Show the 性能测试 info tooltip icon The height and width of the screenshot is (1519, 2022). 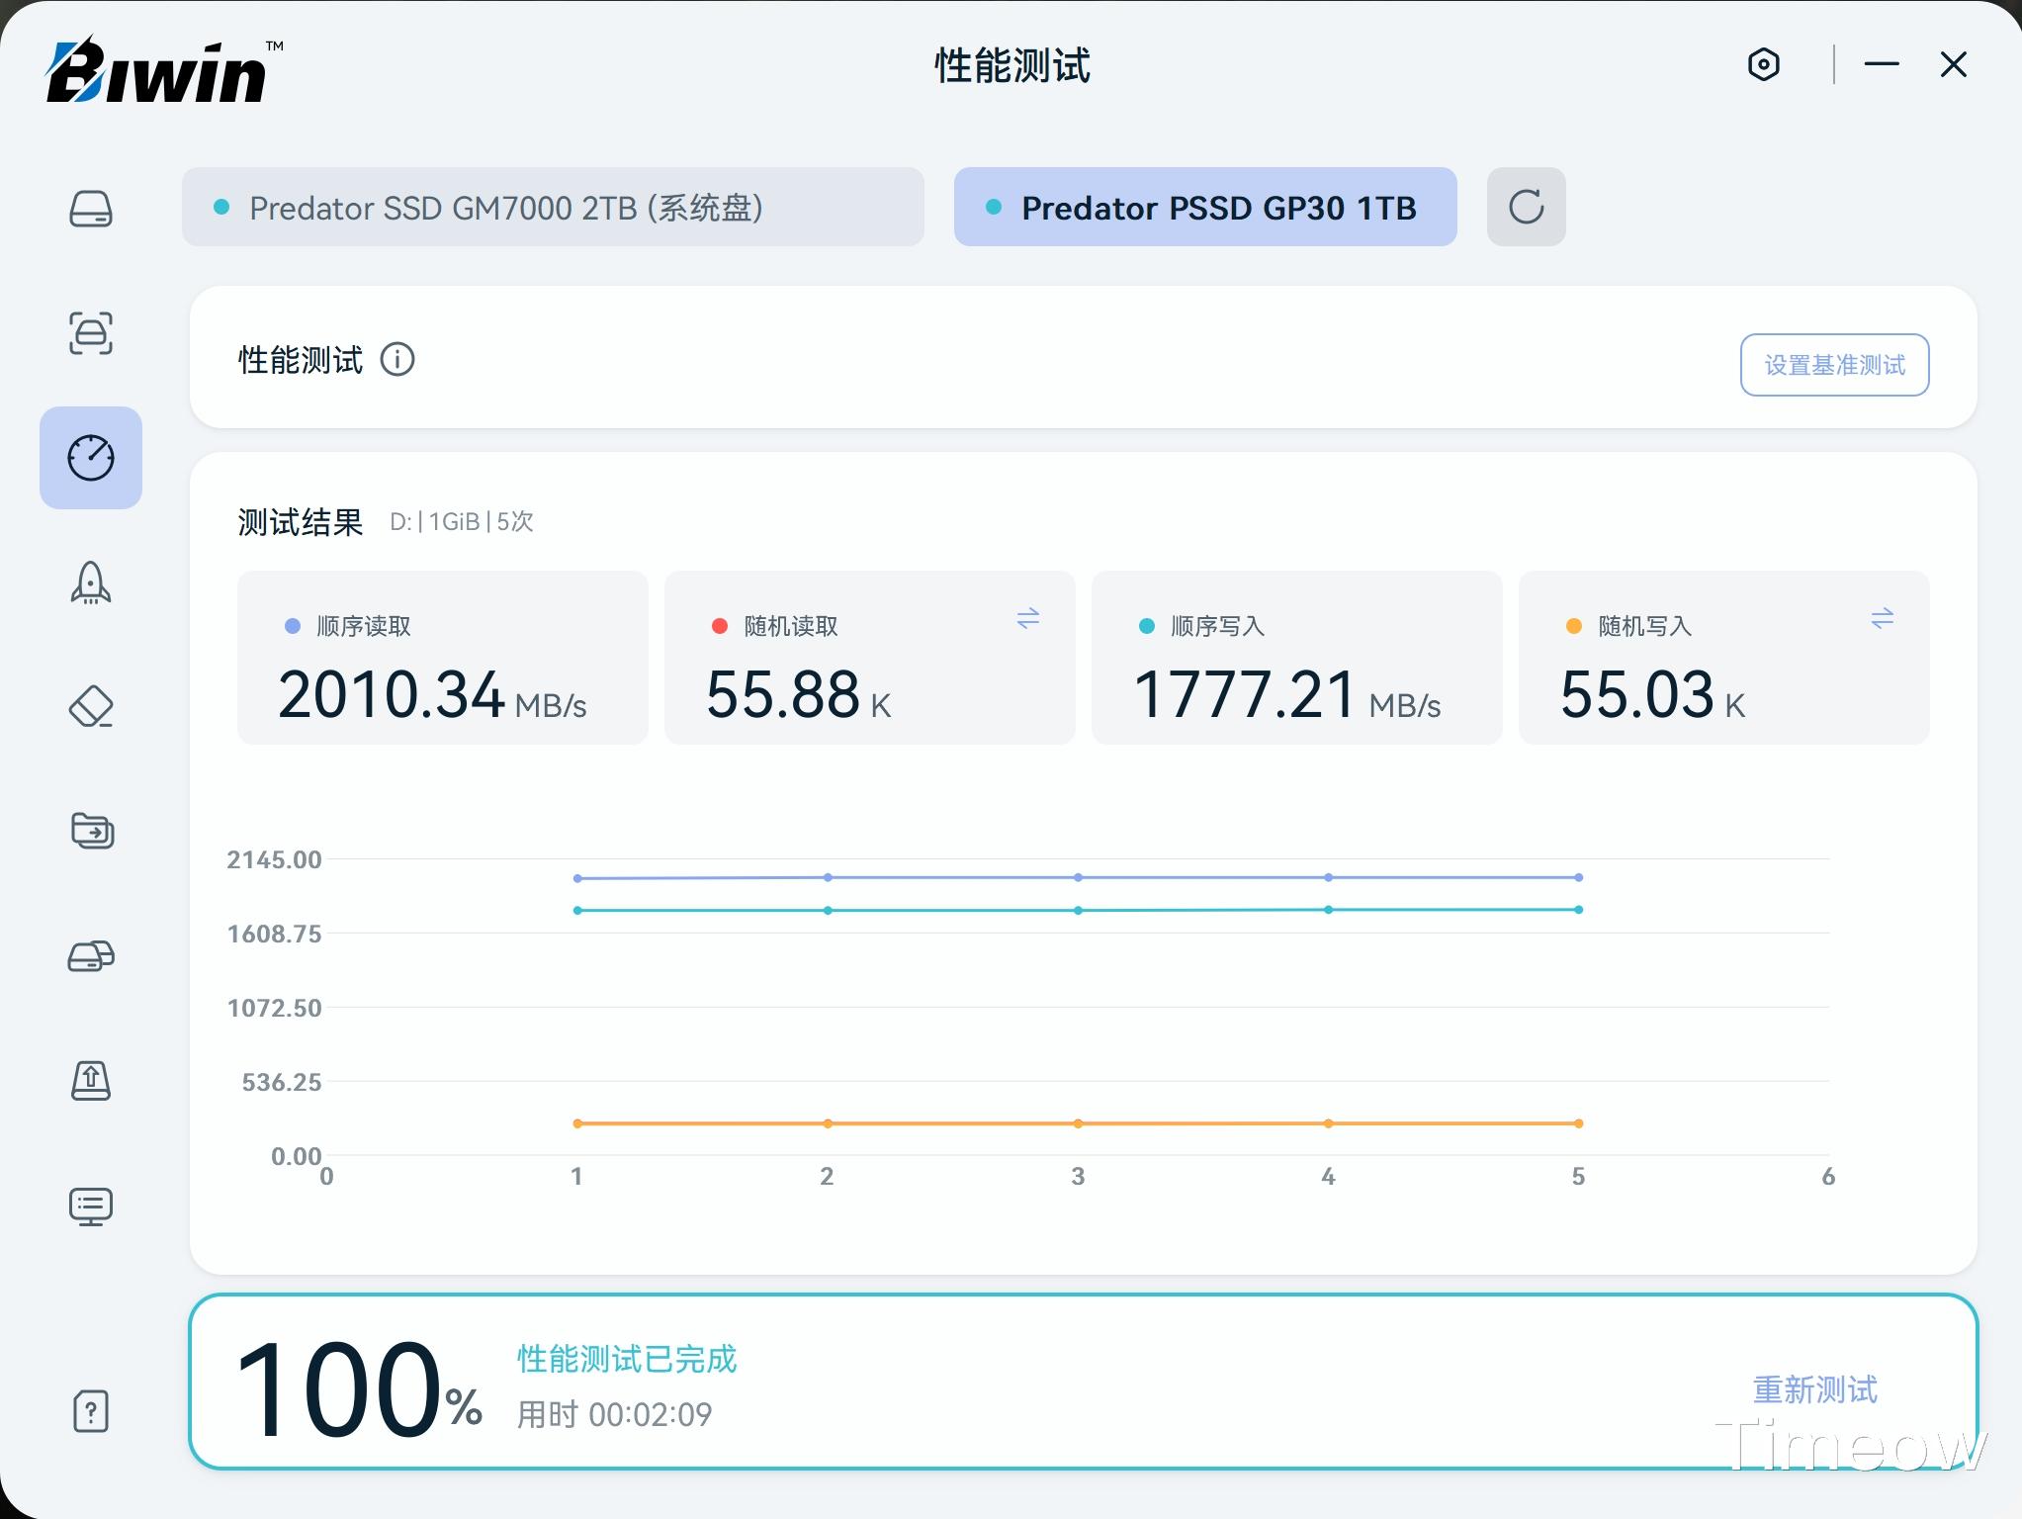tap(397, 359)
